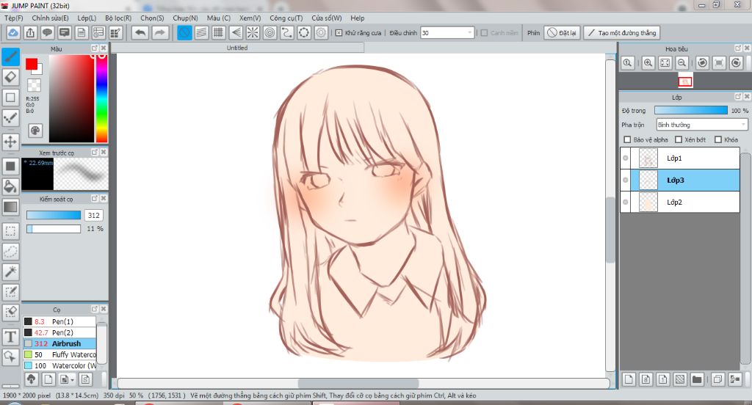Image resolution: width=752 pixels, height=405 pixels.
Task: Enable the curve snap
Action: pos(287,32)
